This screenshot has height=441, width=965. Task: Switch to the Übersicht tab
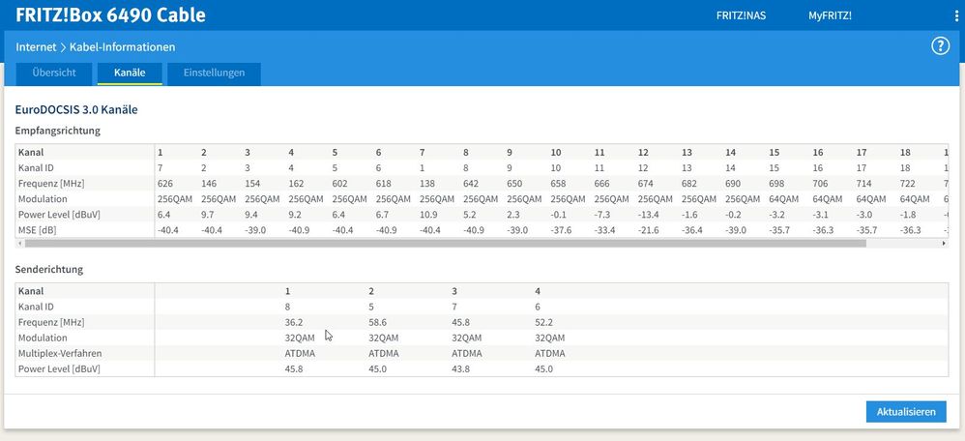(x=54, y=73)
